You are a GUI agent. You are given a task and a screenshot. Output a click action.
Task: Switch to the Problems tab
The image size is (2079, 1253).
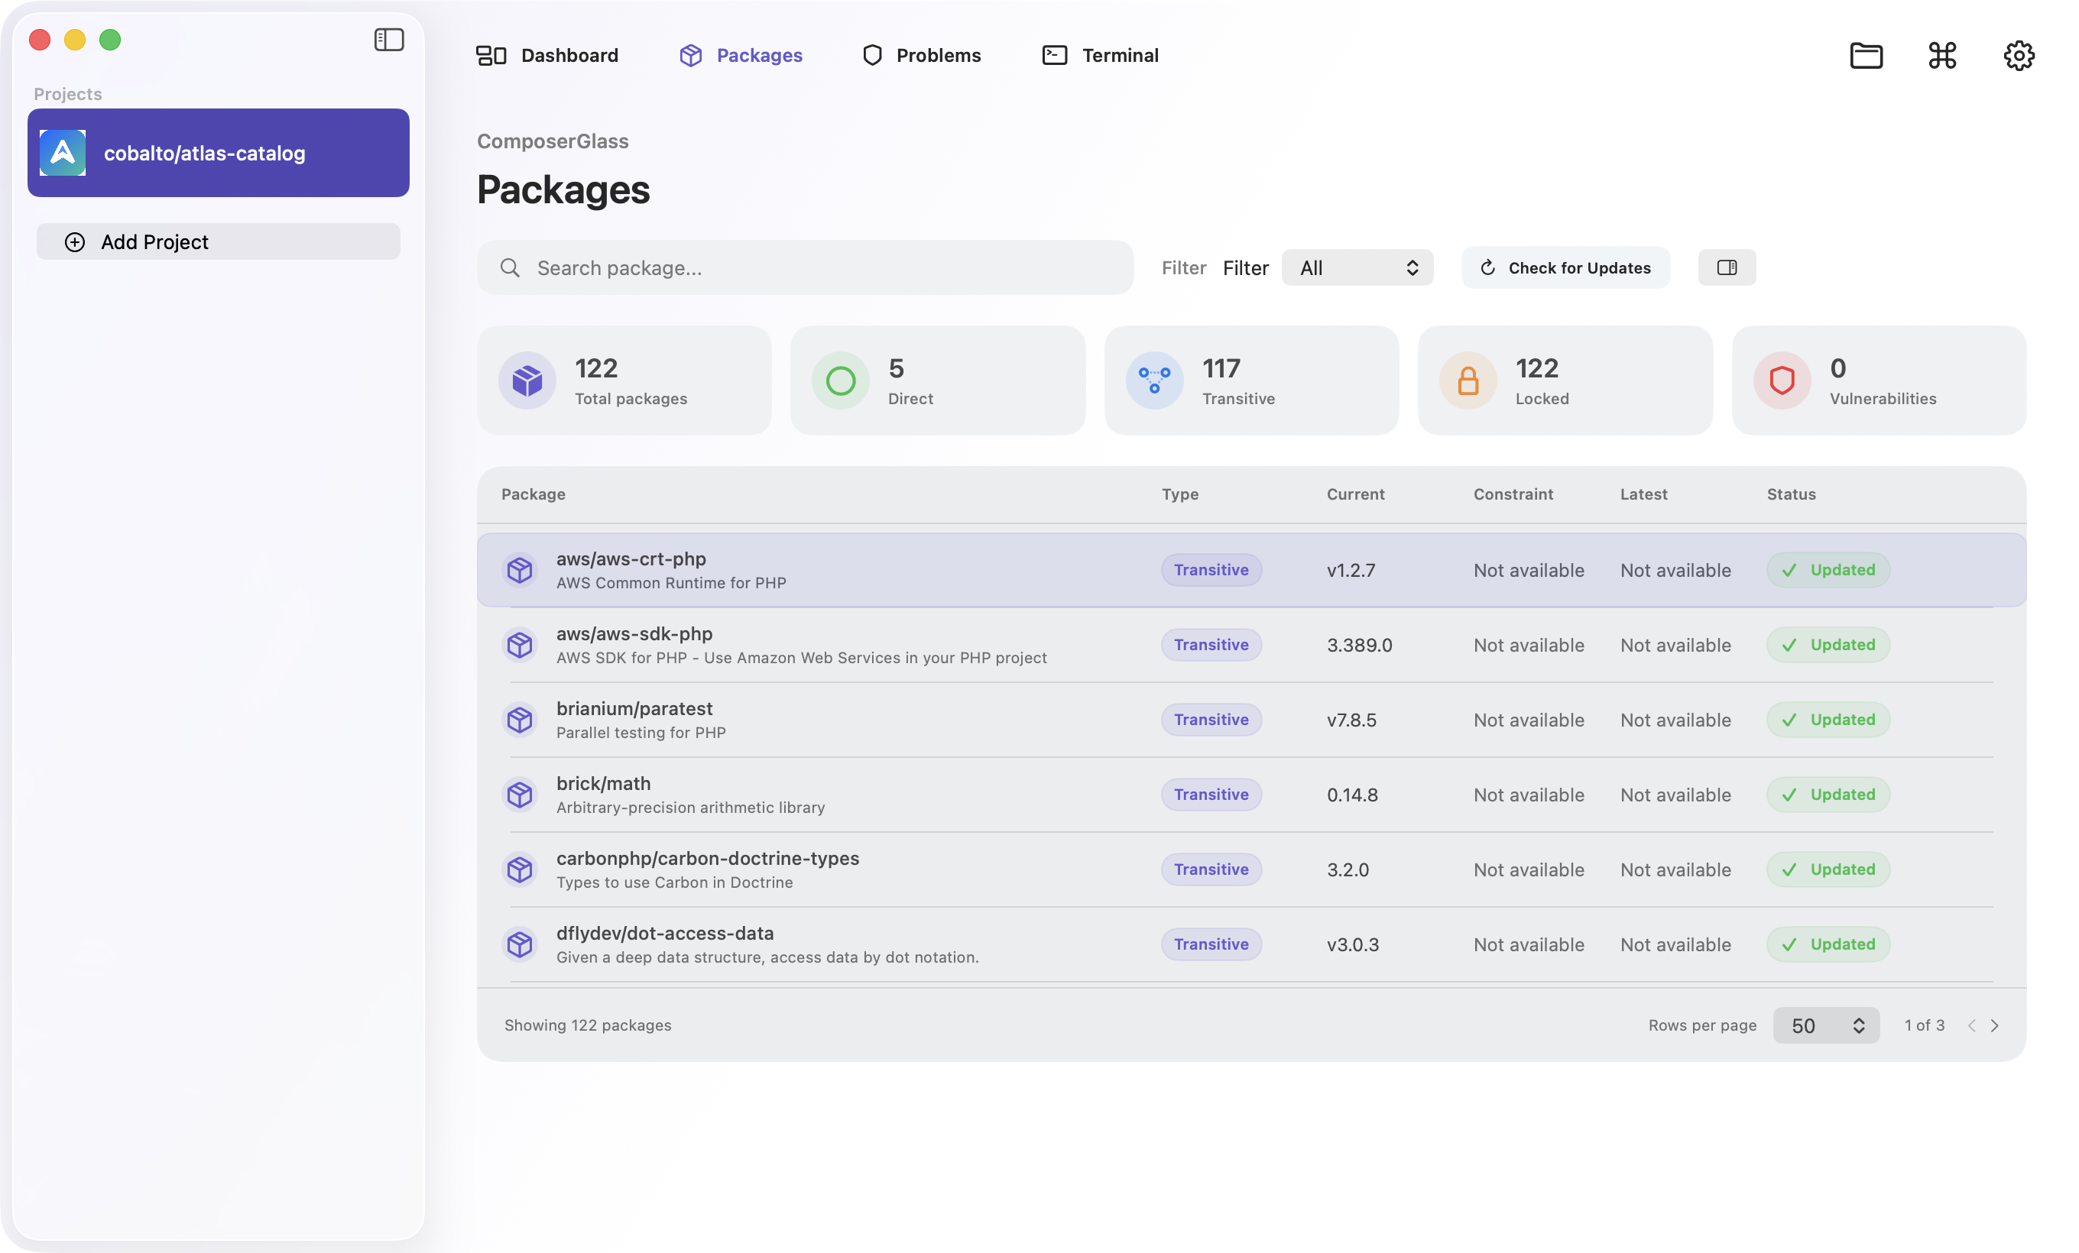(921, 56)
